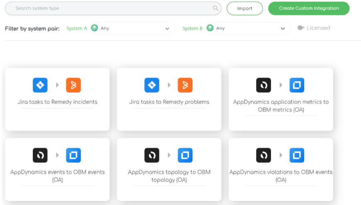Screen dimensions: 361x205
Task: Click the Jira icon on Remedy incidents card
Action: 40,85
